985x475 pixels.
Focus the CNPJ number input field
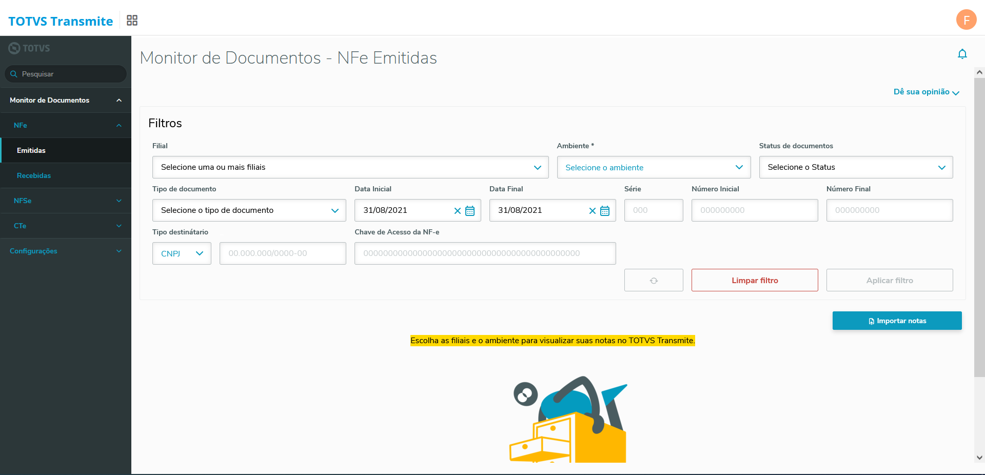click(283, 253)
